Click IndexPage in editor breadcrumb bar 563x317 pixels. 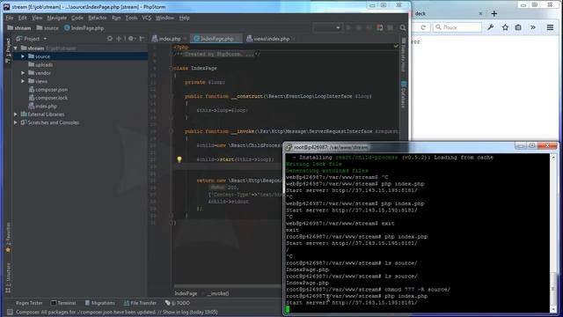click(186, 293)
